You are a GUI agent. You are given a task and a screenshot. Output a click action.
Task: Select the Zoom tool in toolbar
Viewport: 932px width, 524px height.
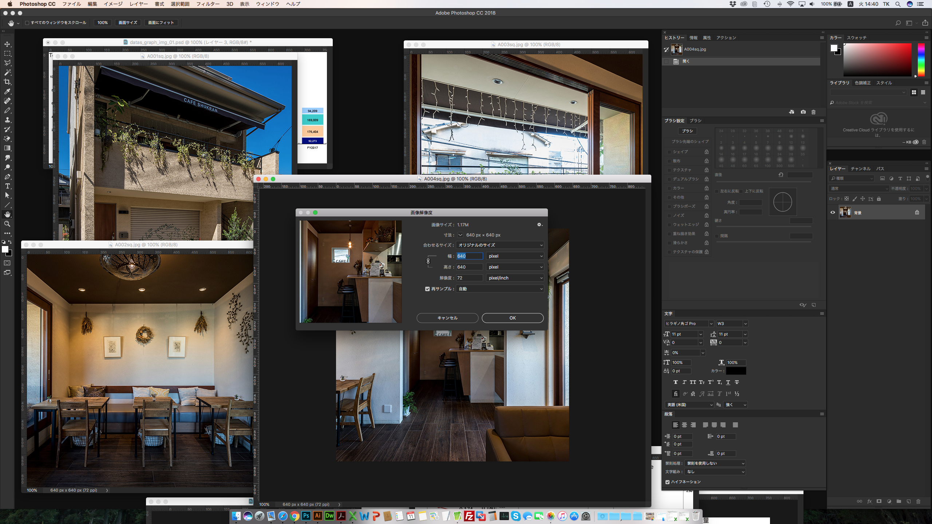pos(7,224)
